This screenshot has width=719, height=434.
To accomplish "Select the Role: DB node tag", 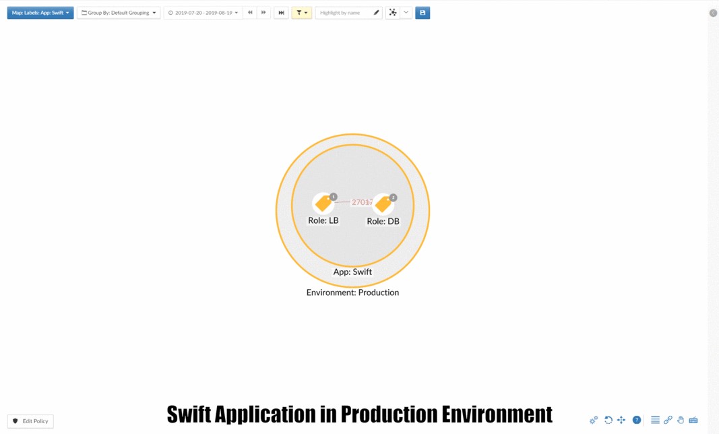I will [x=383, y=204].
